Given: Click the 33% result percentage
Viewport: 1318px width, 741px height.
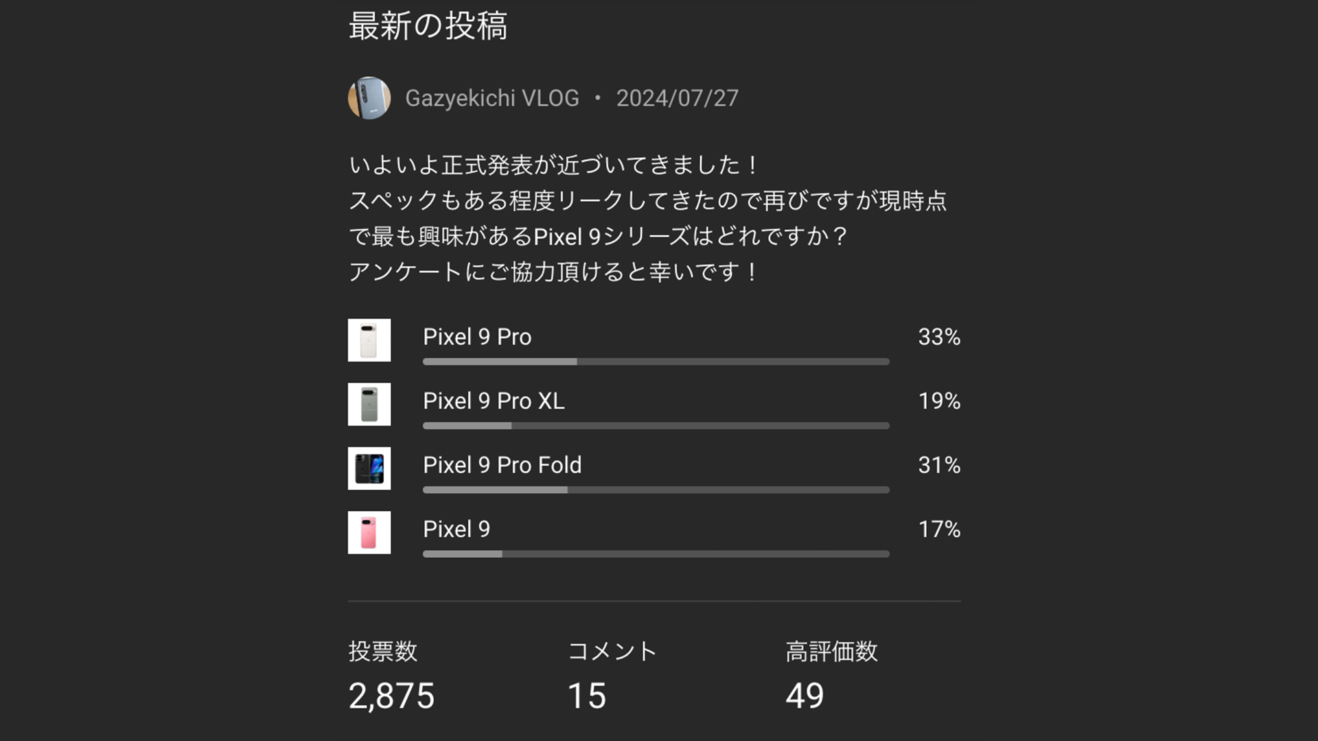Looking at the screenshot, I should pos(939,337).
